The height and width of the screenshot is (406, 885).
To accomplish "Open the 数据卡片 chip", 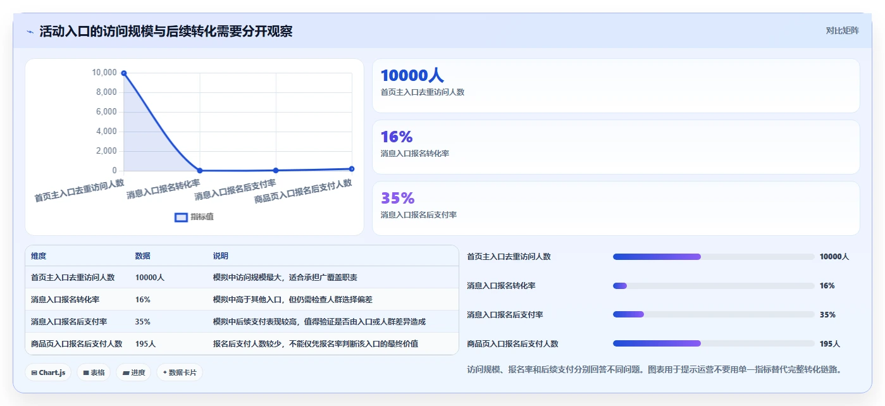I will point(180,372).
